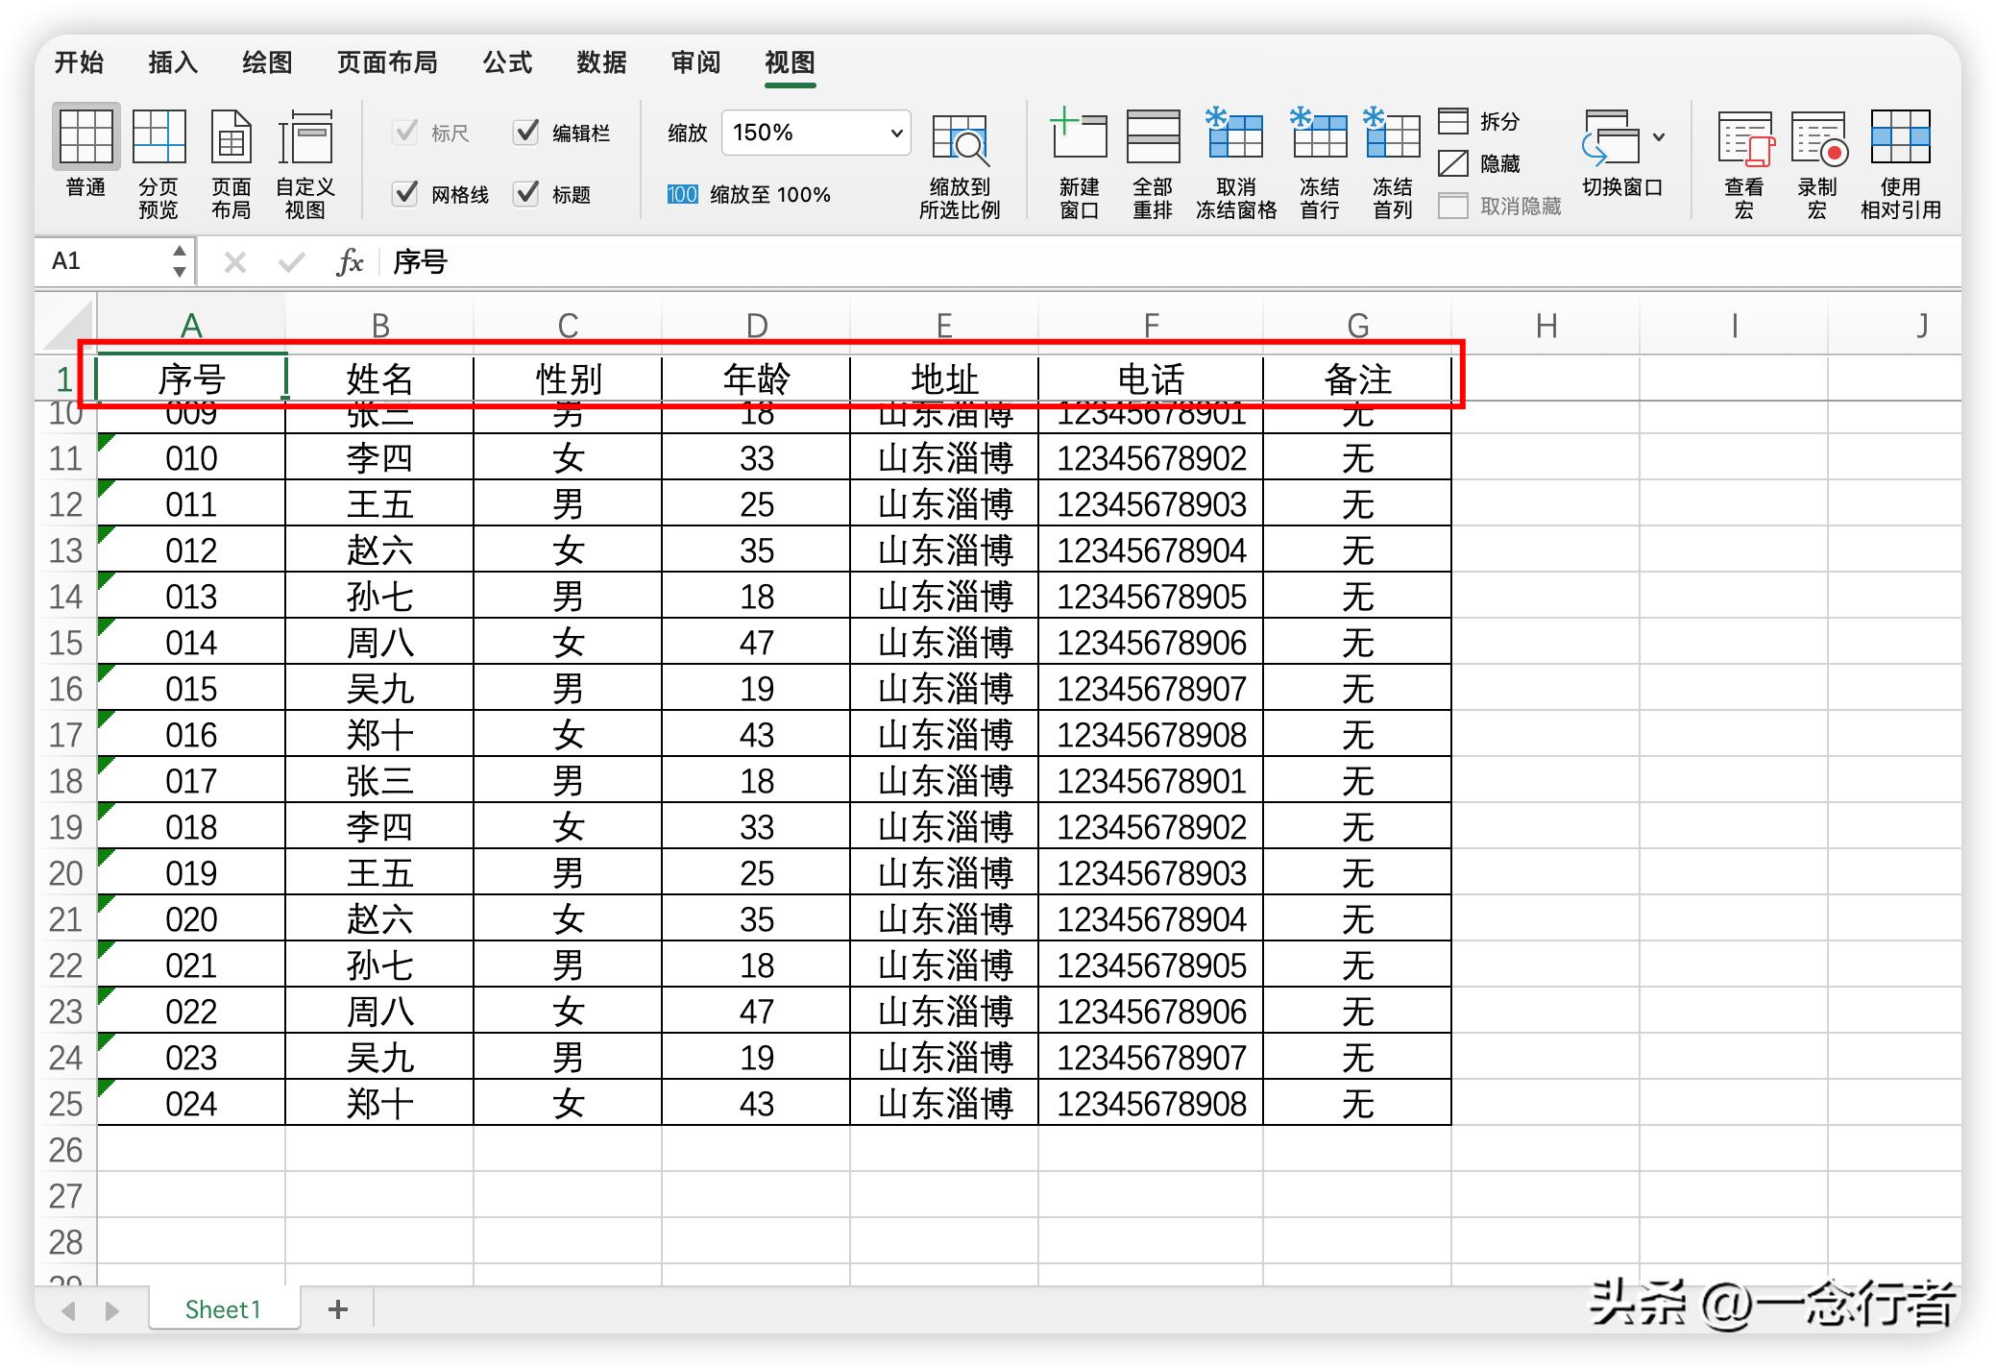Click the Split (拆分) button
1996x1368 pixels.
coord(1479,121)
